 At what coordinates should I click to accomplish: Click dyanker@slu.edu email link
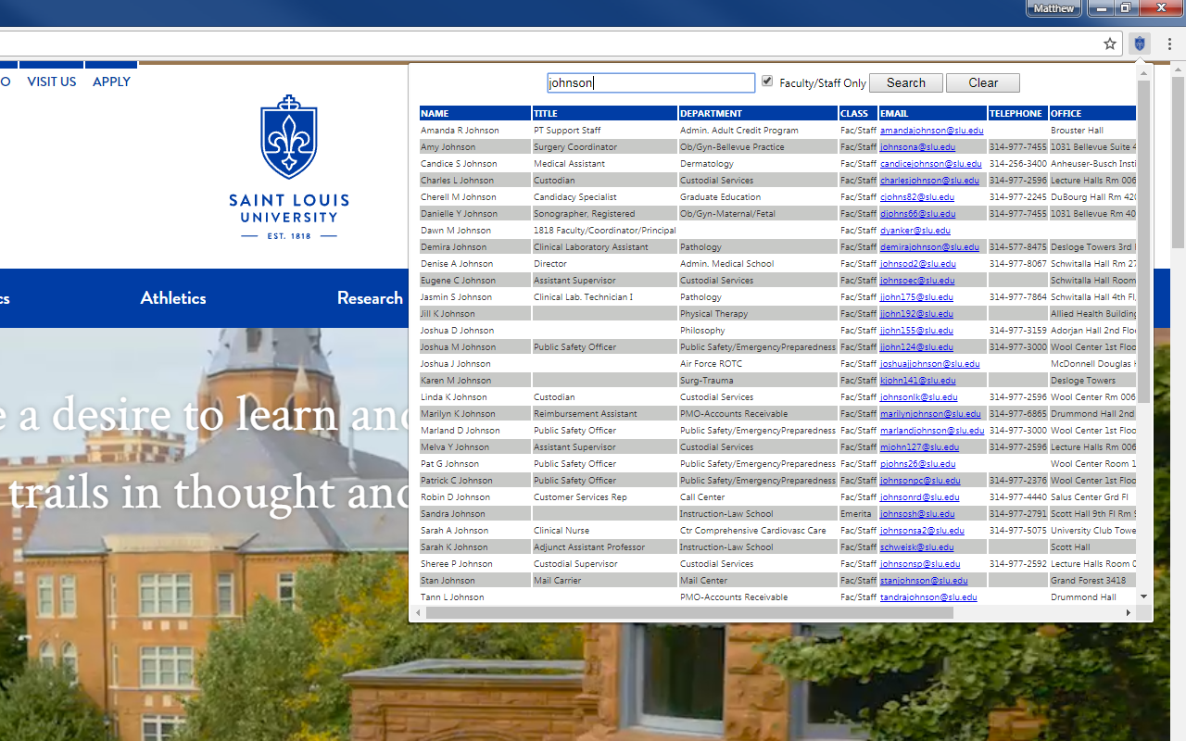click(x=915, y=231)
